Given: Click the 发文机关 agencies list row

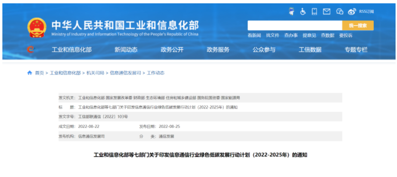Looking at the screenshot, I should pos(200,98).
